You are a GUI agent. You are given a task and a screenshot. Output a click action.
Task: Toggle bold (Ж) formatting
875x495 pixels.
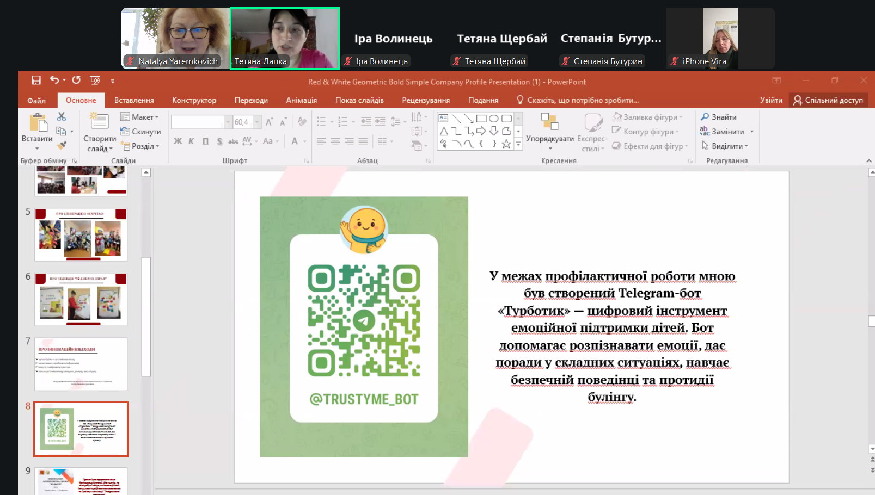pos(178,141)
